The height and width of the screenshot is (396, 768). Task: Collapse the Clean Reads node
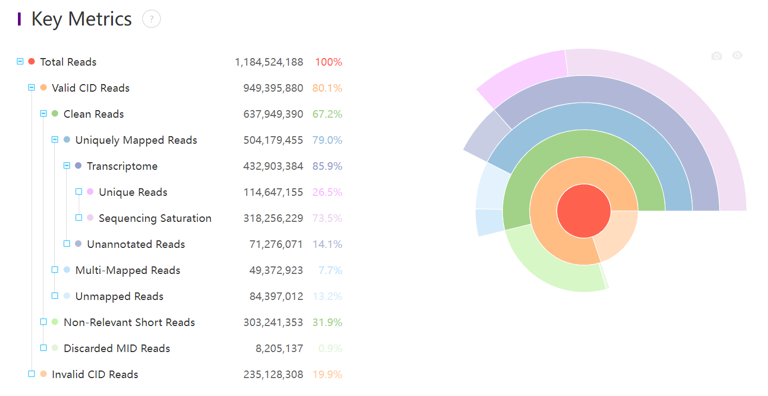pos(43,113)
